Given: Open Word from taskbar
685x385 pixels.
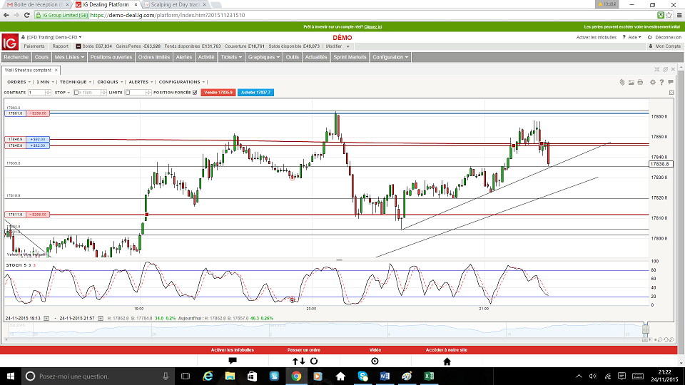Looking at the screenshot, I should pos(385,376).
